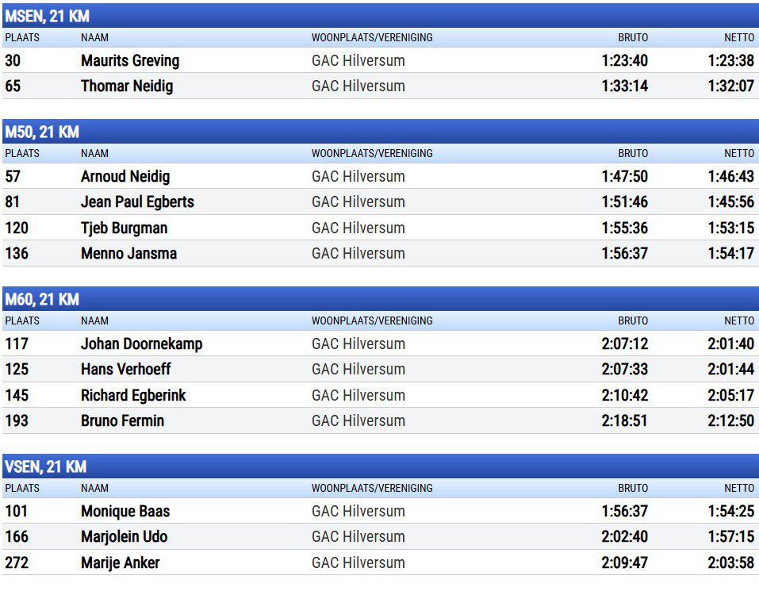Click Bruno Fermin's name

(x=122, y=420)
